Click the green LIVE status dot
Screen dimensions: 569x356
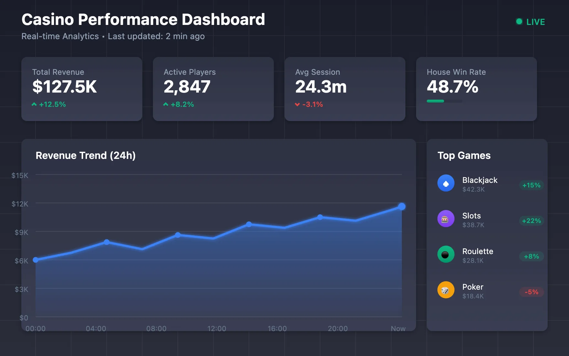point(519,22)
